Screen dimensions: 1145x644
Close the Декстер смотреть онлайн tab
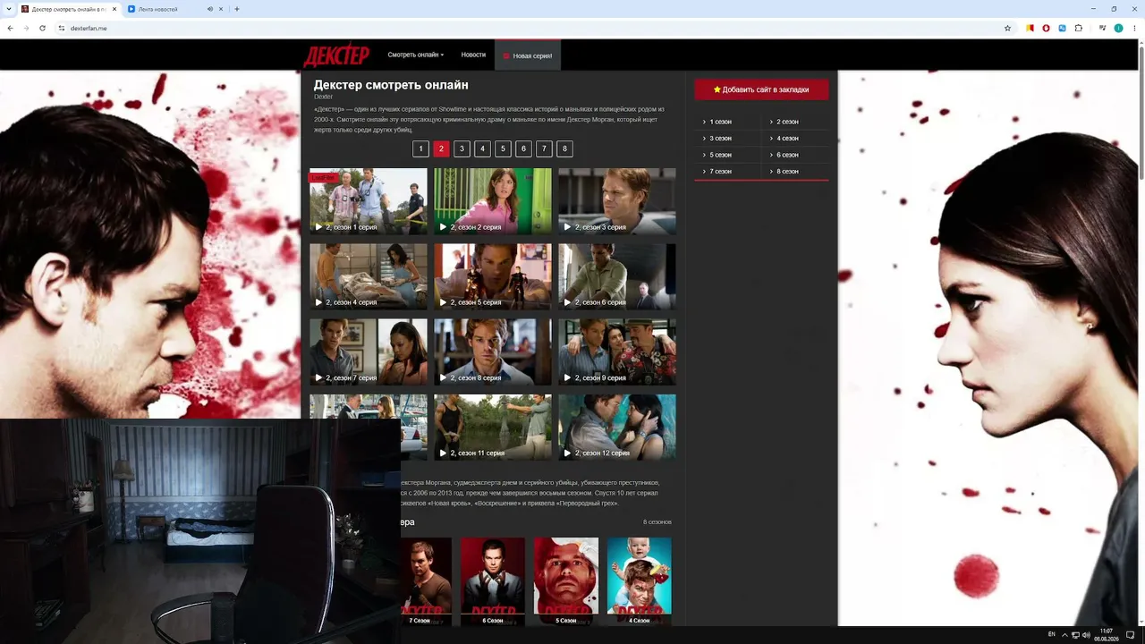point(114,9)
